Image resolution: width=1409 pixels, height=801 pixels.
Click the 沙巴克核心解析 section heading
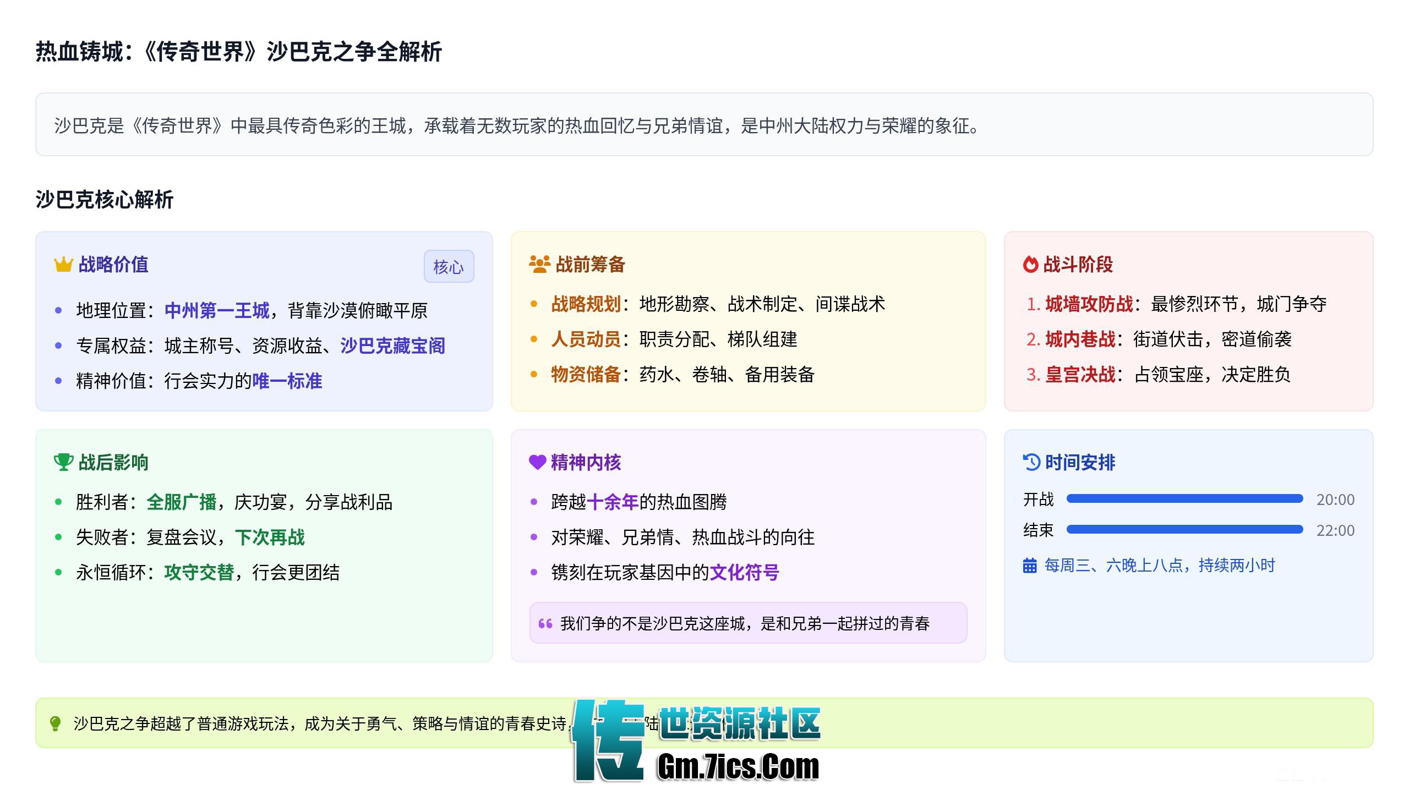(105, 200)
